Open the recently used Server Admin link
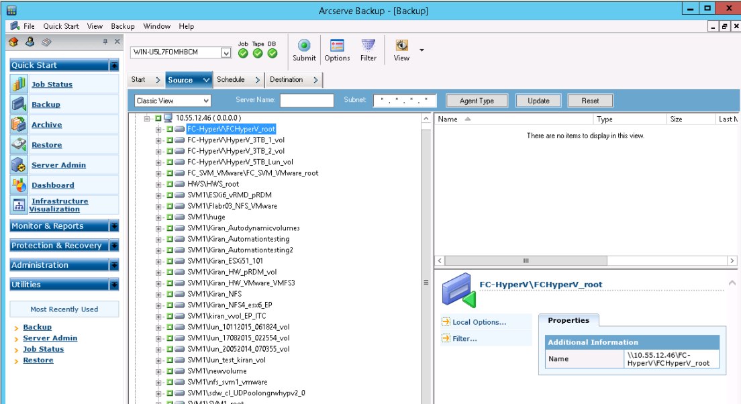741x404 pixels. tap(50, 338)
